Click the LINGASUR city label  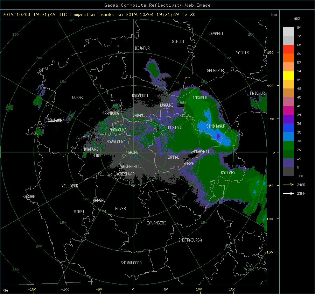[199, 98]
